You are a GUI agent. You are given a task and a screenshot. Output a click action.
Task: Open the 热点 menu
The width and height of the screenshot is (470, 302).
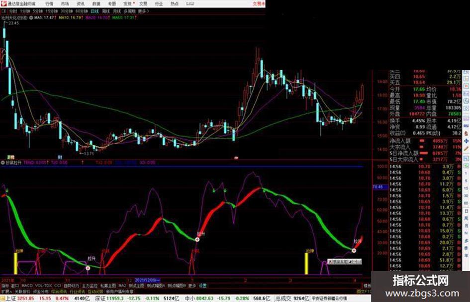click(x=175, y=4)
